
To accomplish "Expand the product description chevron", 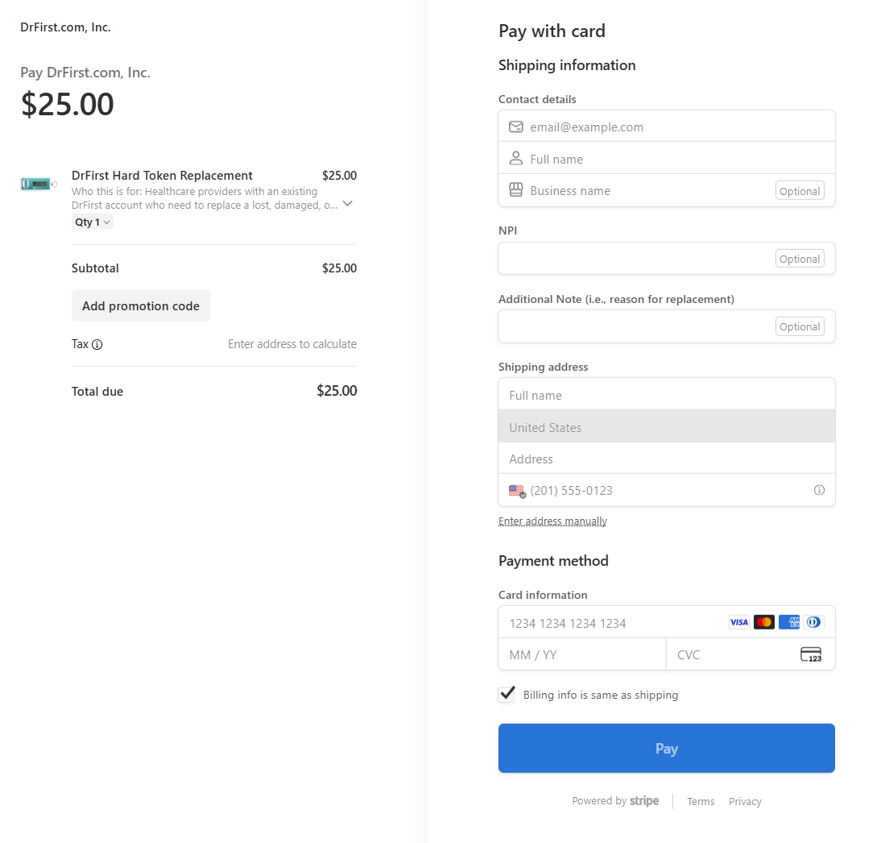I will pos(348,204).
